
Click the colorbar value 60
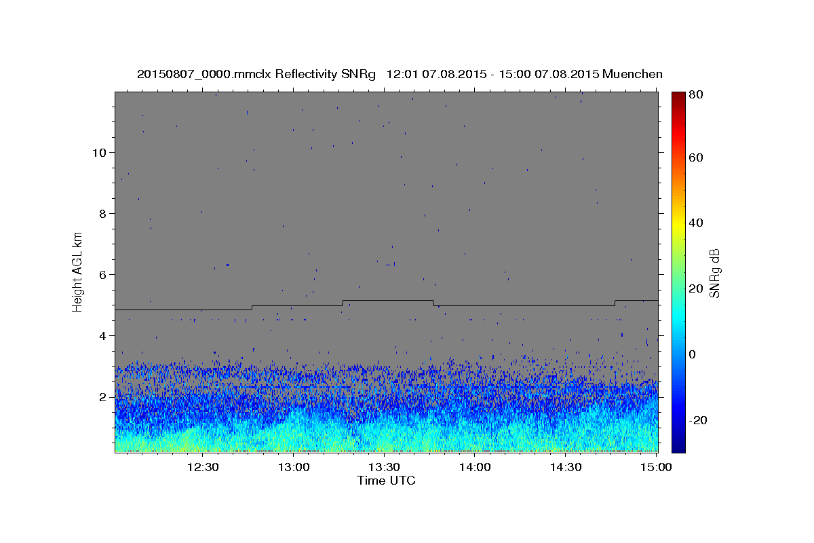695,157
